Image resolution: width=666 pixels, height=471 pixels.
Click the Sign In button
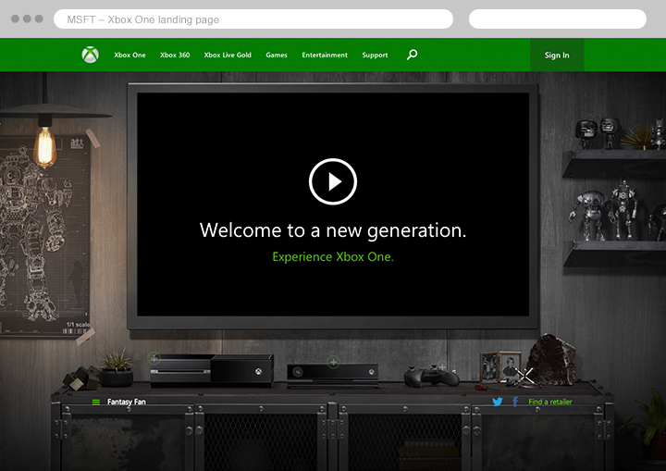pos(557,55)
